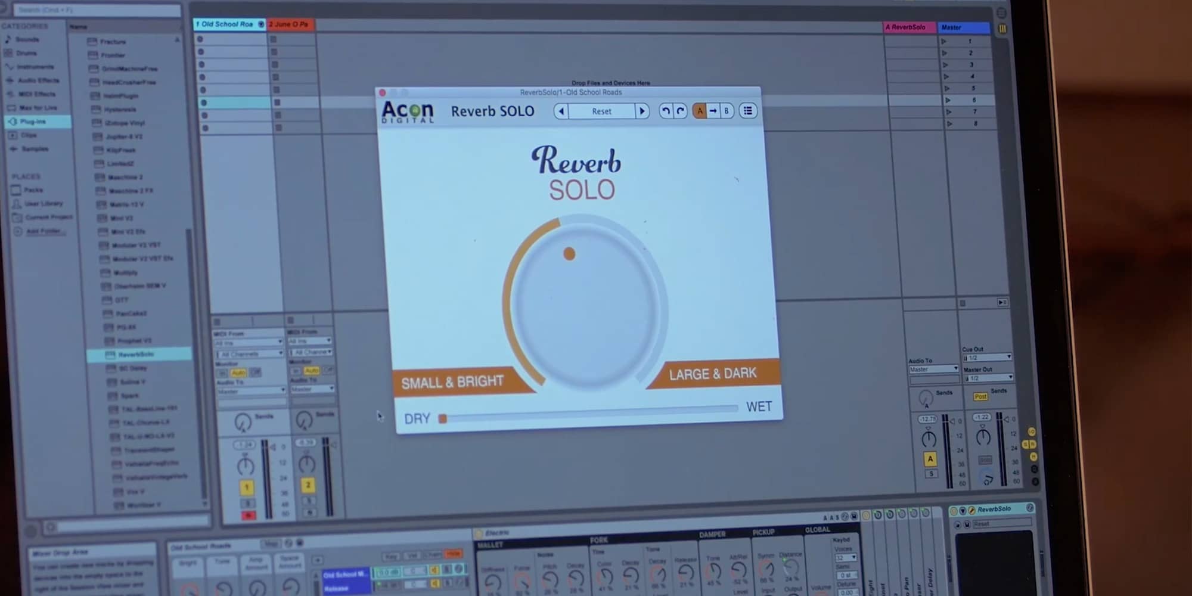Image resolution: width=1192 pixels, height=596 pixels.
Task: Select return track header A ReverbSolo
Action: pos(909,27)
